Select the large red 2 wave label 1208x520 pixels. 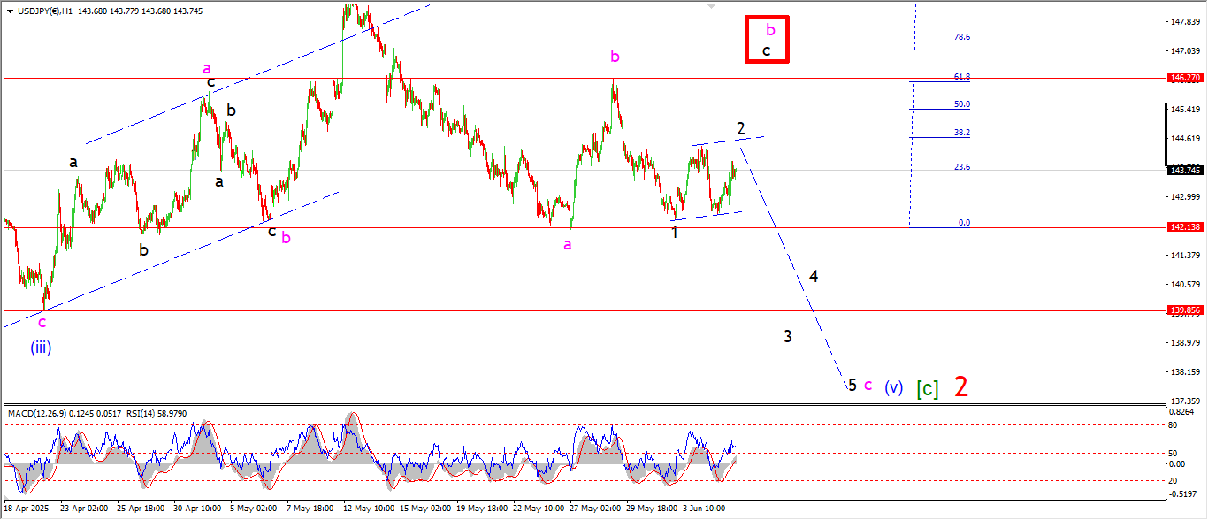point(960,386)
